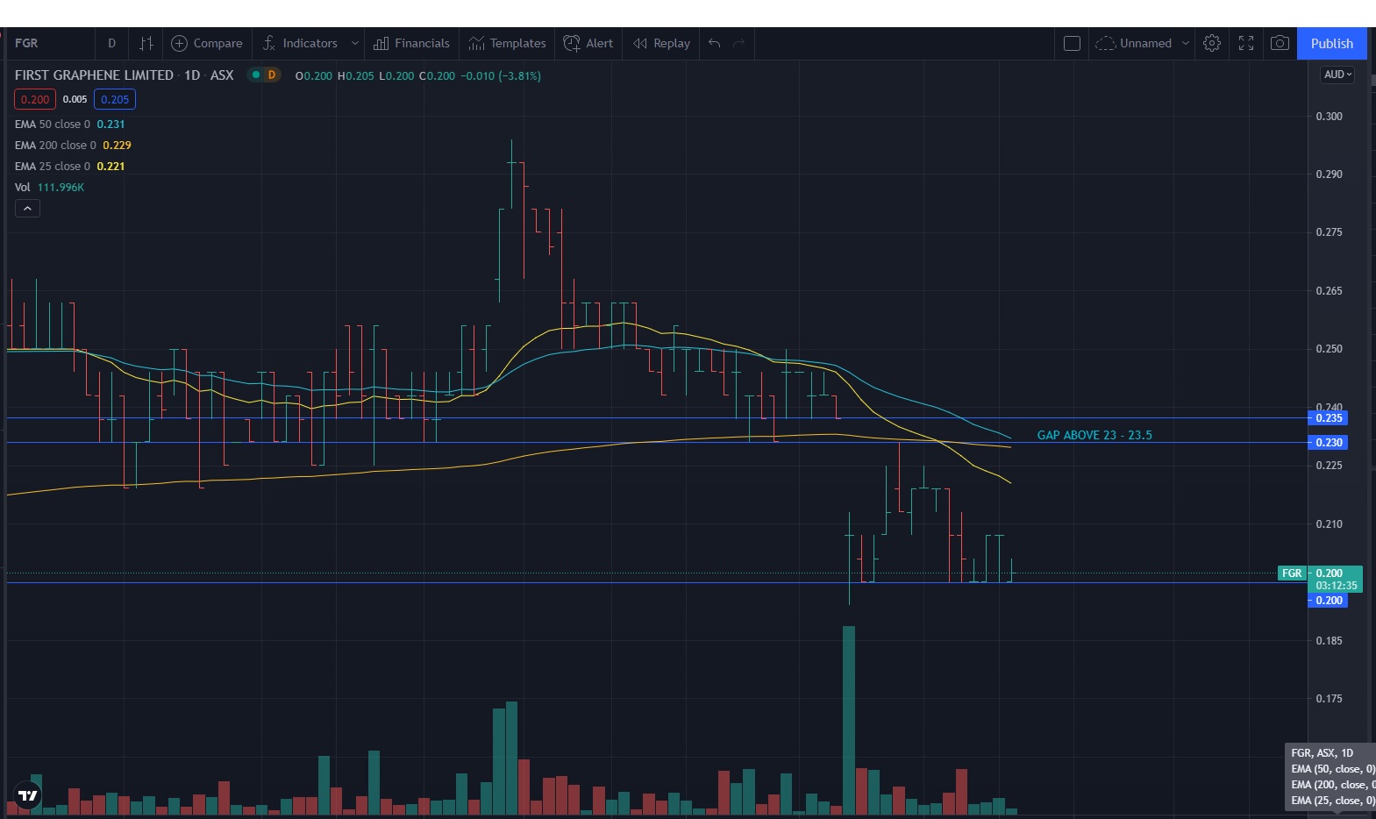
Task: Select the EMA 50 close indicator legend
Action: pyautogui.click(x=69, y=125)
